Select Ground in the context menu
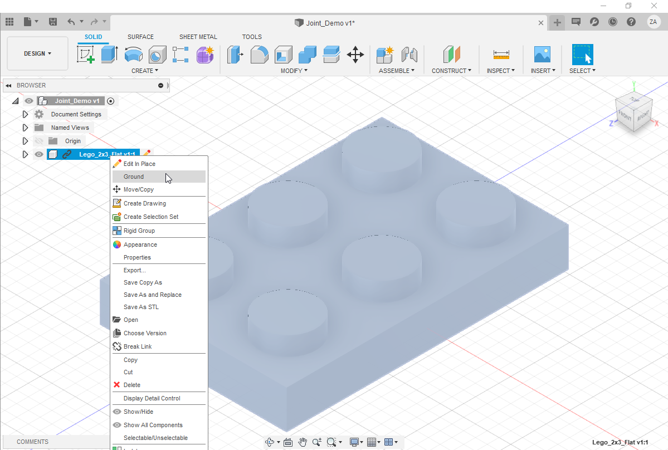The image size is (668, 450). (x=133, y=176)
